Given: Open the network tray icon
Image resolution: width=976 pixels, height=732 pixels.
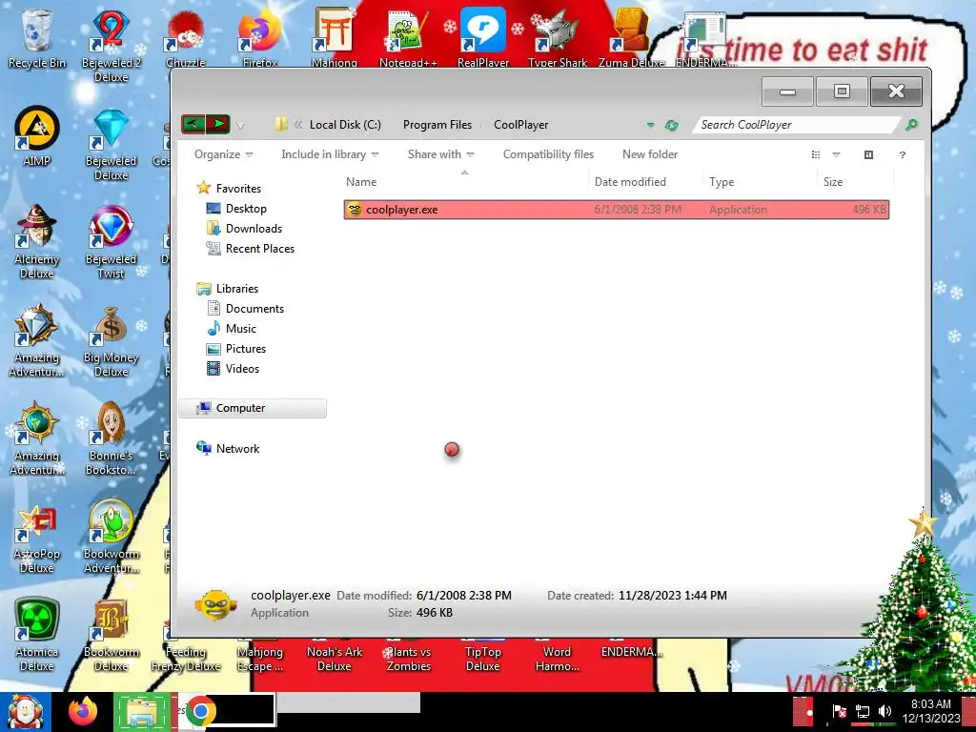Looking at the screenshot, I should click(x=862, y=711).
